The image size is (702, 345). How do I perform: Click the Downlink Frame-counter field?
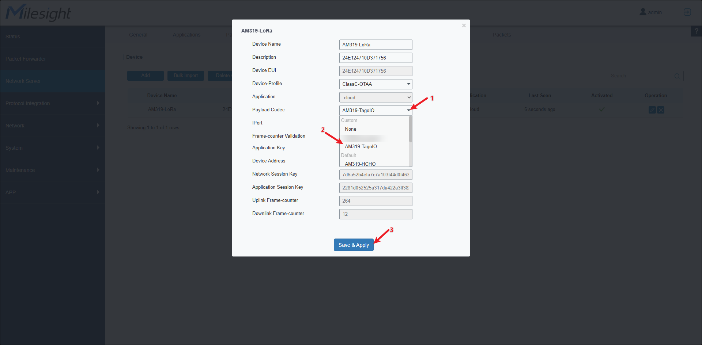(x=375, y=214)
